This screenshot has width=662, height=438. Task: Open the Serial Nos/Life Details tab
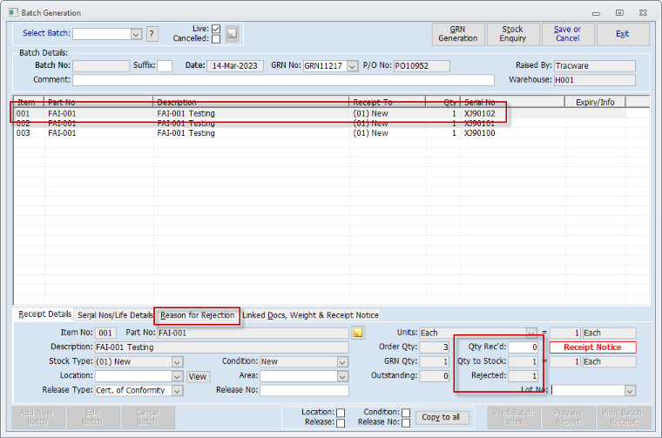click(x=115, y=315)
